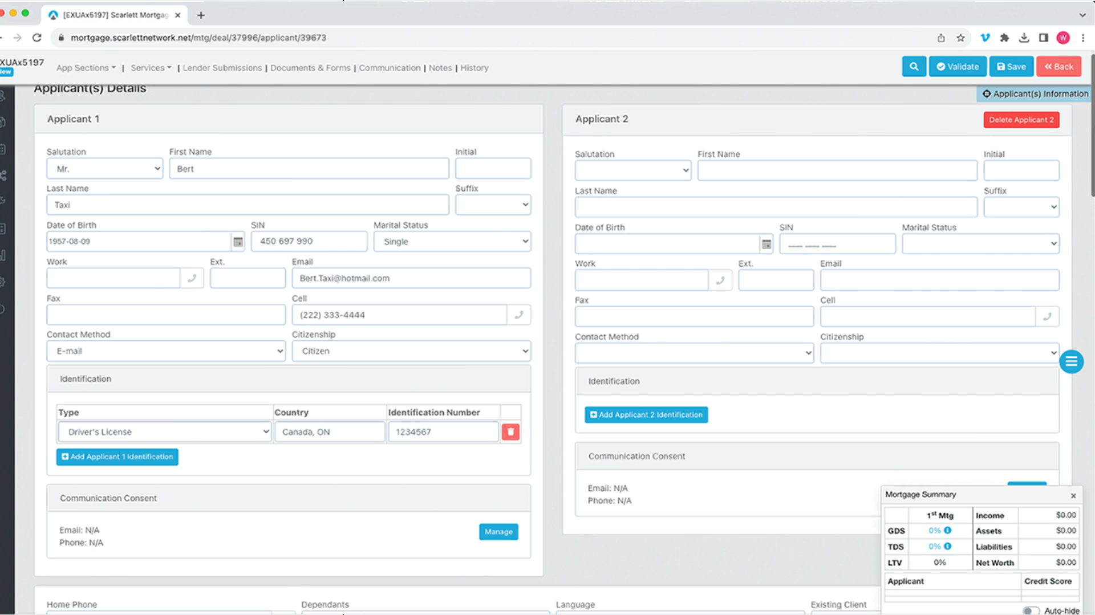Click the blue round hamburger menu button
1095x615 pixels.
tap(1071, 361)
